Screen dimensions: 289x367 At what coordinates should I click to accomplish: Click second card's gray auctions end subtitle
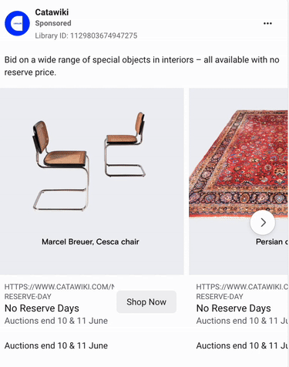242,321
